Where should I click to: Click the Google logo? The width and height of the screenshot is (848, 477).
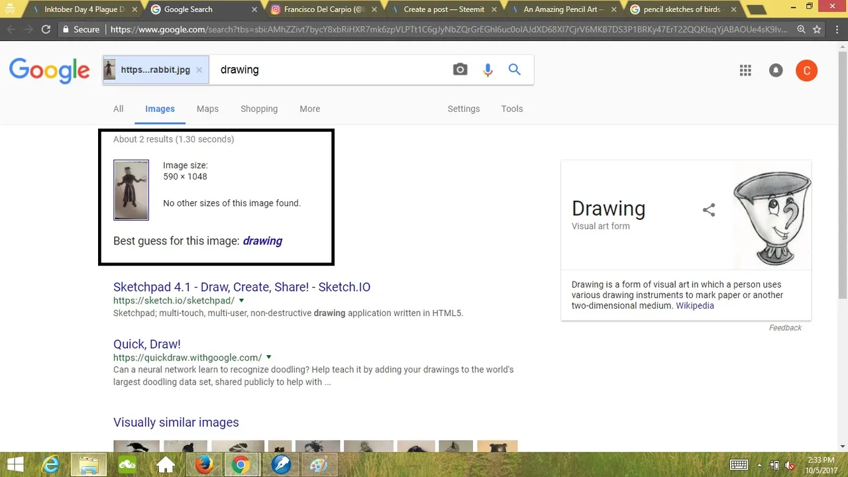pos(49,70)
